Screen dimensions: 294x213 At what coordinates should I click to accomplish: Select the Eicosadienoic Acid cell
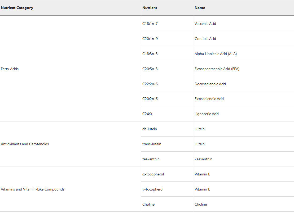tap(244, 99)
